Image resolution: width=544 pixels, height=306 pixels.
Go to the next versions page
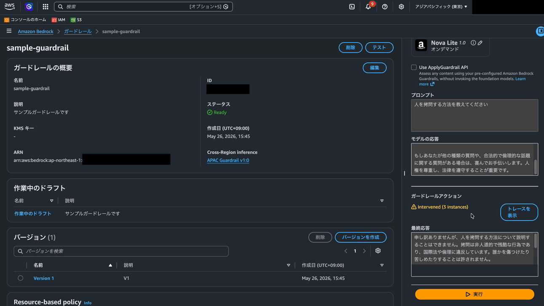click(364, 251)
